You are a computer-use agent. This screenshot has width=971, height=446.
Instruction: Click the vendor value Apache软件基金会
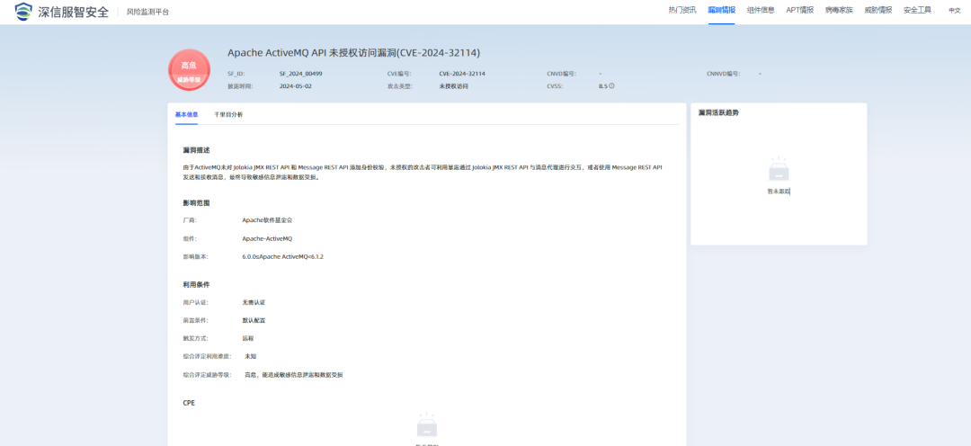[x=267, y=220]
